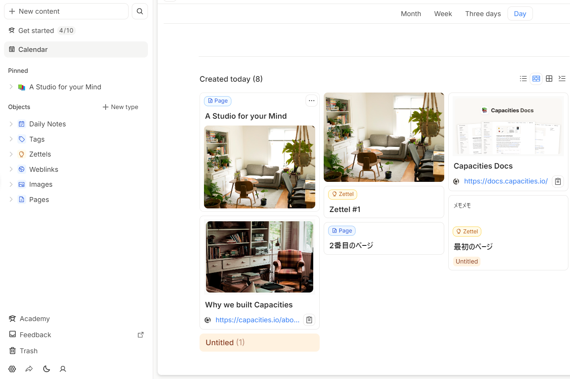The image size is (570, 379).
Task: Open the indented list view
Action: pyautogui.click(x=562, y=78)
